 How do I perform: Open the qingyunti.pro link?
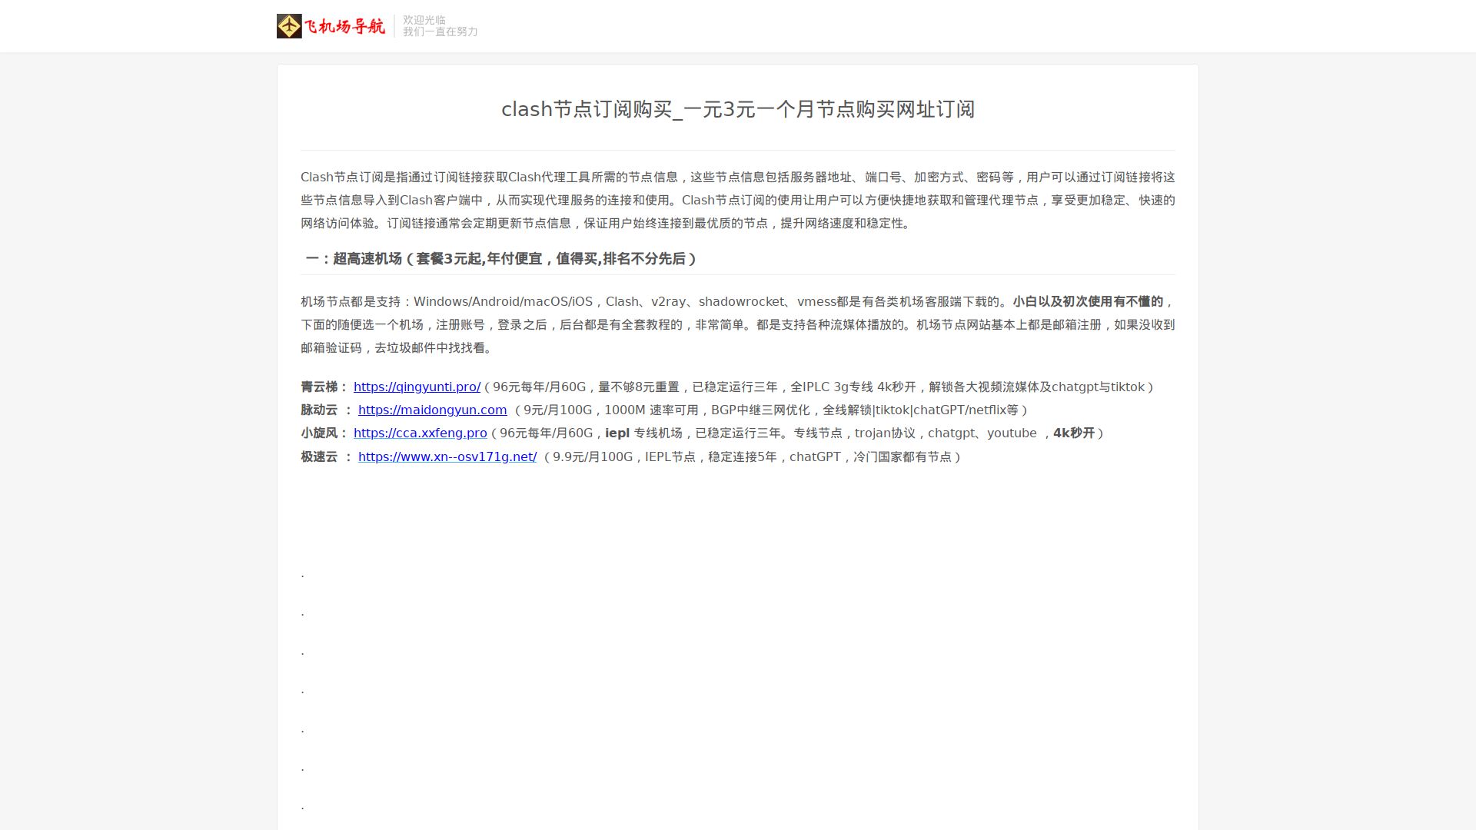417,387
